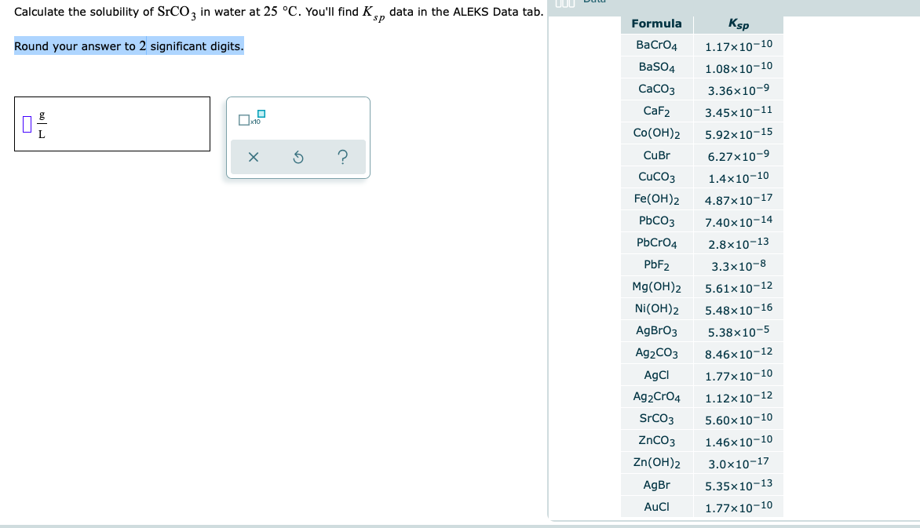Select the BaSO4 formula cell
Screen dimensions: 920x528
pyautogui.click(x=656, y=67)
